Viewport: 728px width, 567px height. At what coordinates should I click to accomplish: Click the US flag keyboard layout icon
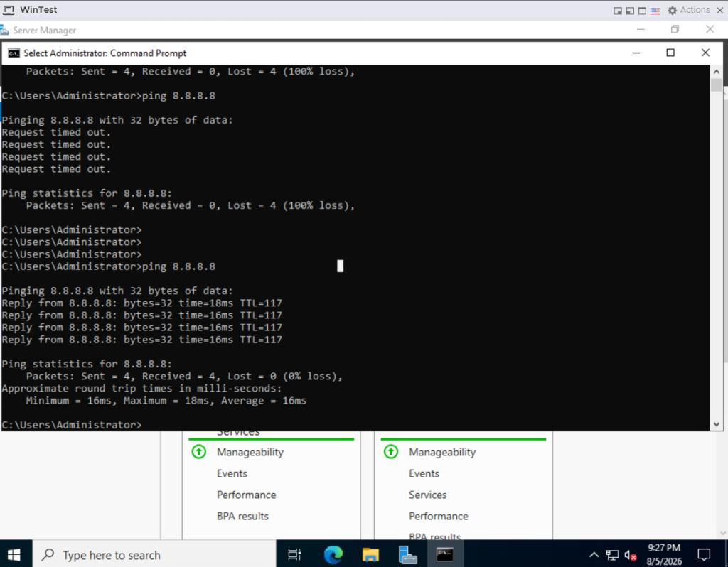(x=655, y=11)
